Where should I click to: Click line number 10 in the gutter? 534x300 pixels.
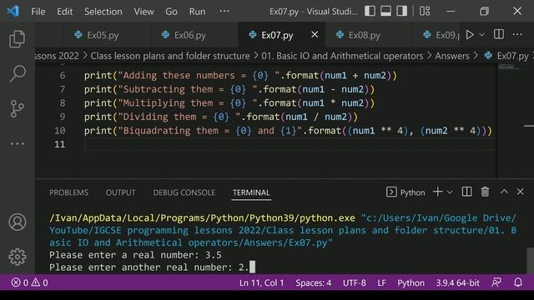click(59, 131)
